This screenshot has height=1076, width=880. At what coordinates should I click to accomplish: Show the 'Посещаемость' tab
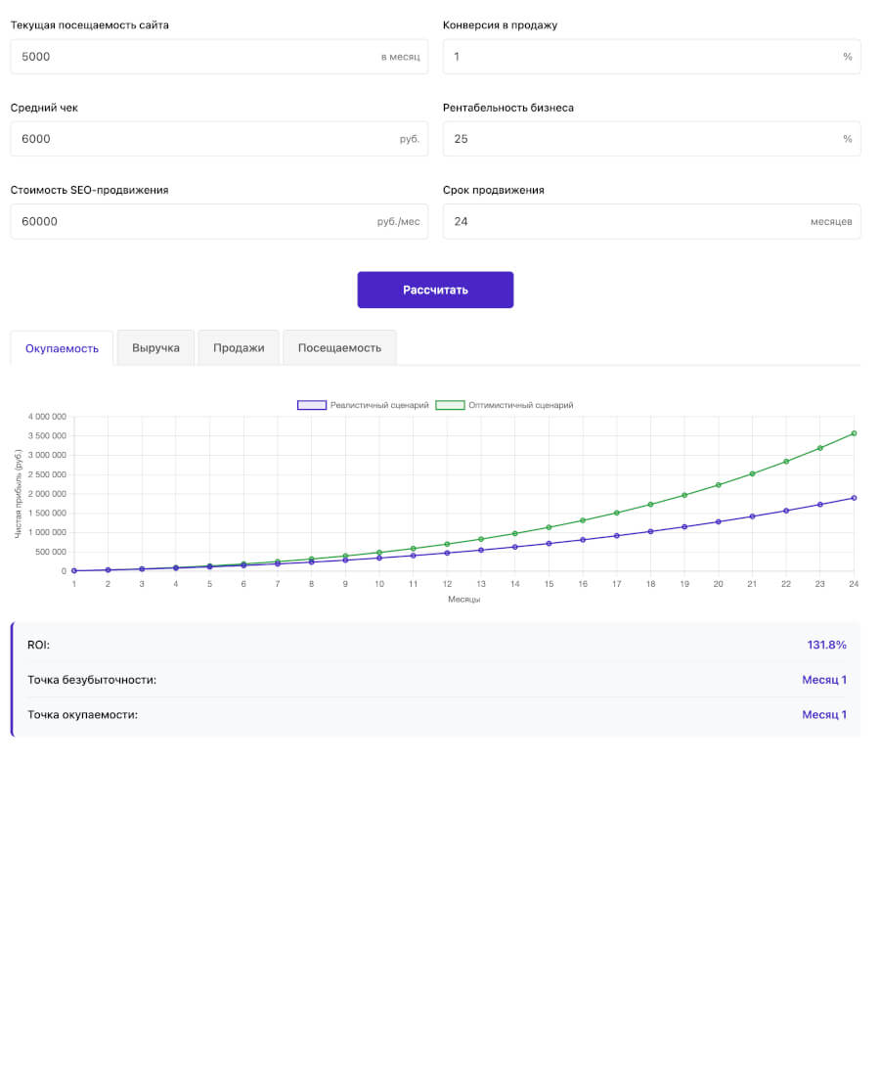click(x=339, y=347)
